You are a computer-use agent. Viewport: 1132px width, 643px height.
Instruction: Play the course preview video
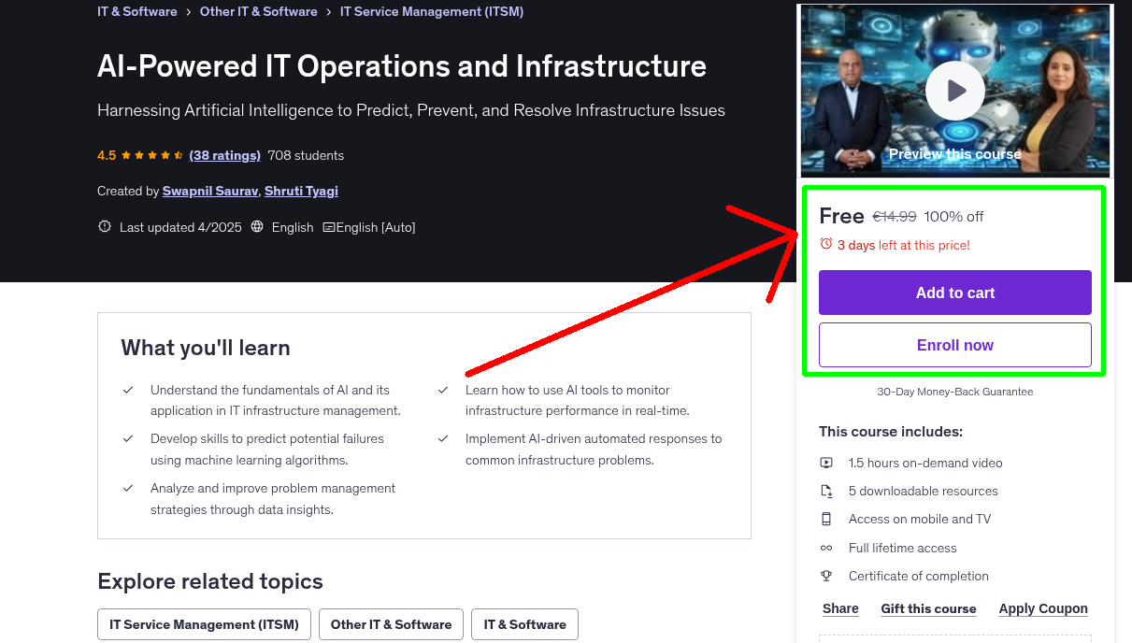click(x=954, y=90)
